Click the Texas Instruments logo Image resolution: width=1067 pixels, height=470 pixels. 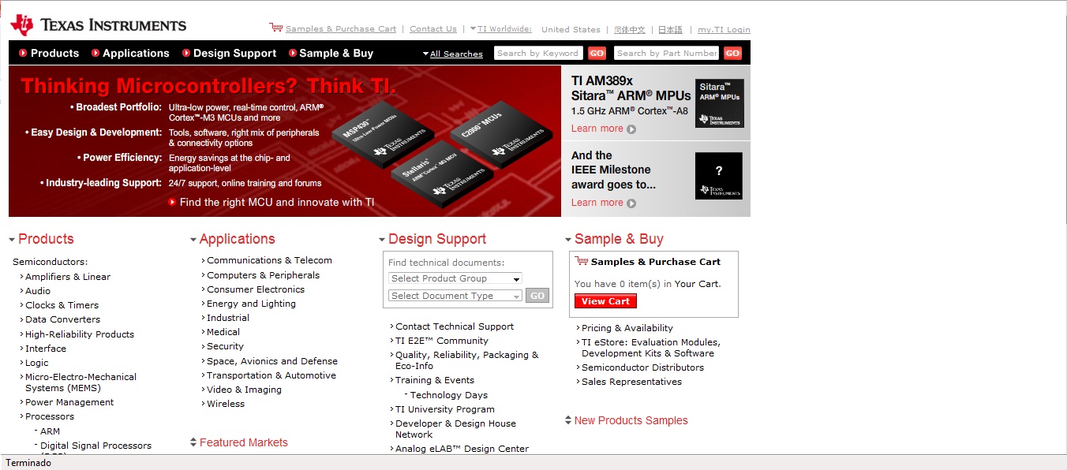99,24
